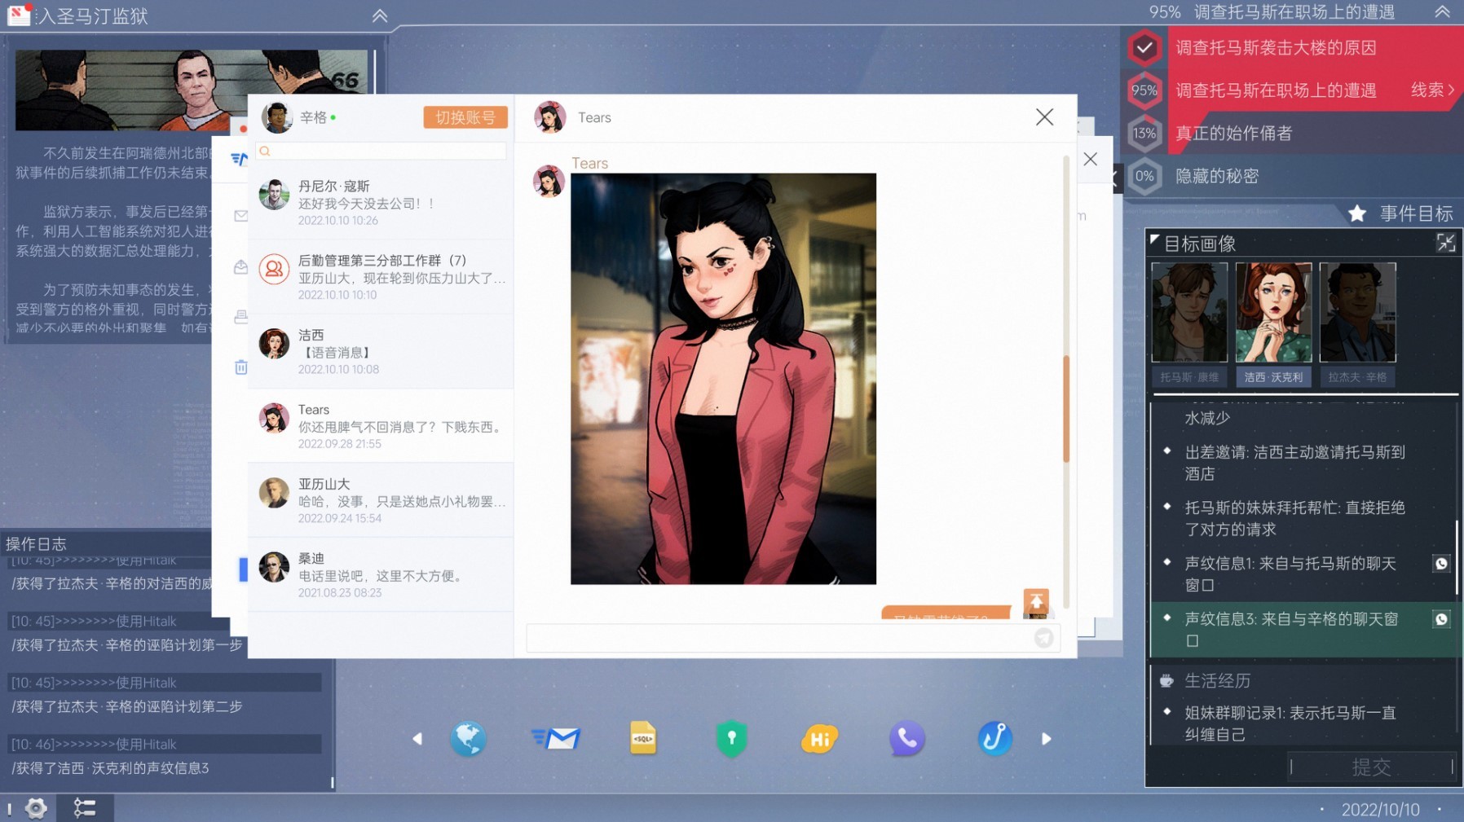Open the prison news mugshot image

[192, 90]
